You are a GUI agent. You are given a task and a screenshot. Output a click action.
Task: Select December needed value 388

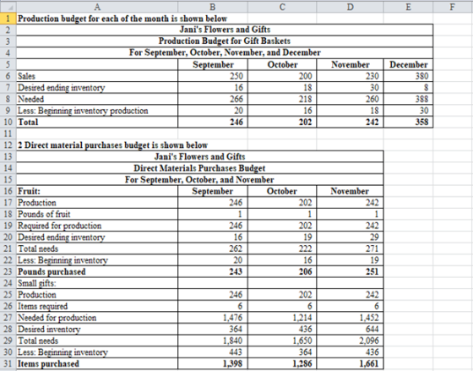tap(408, 99)
